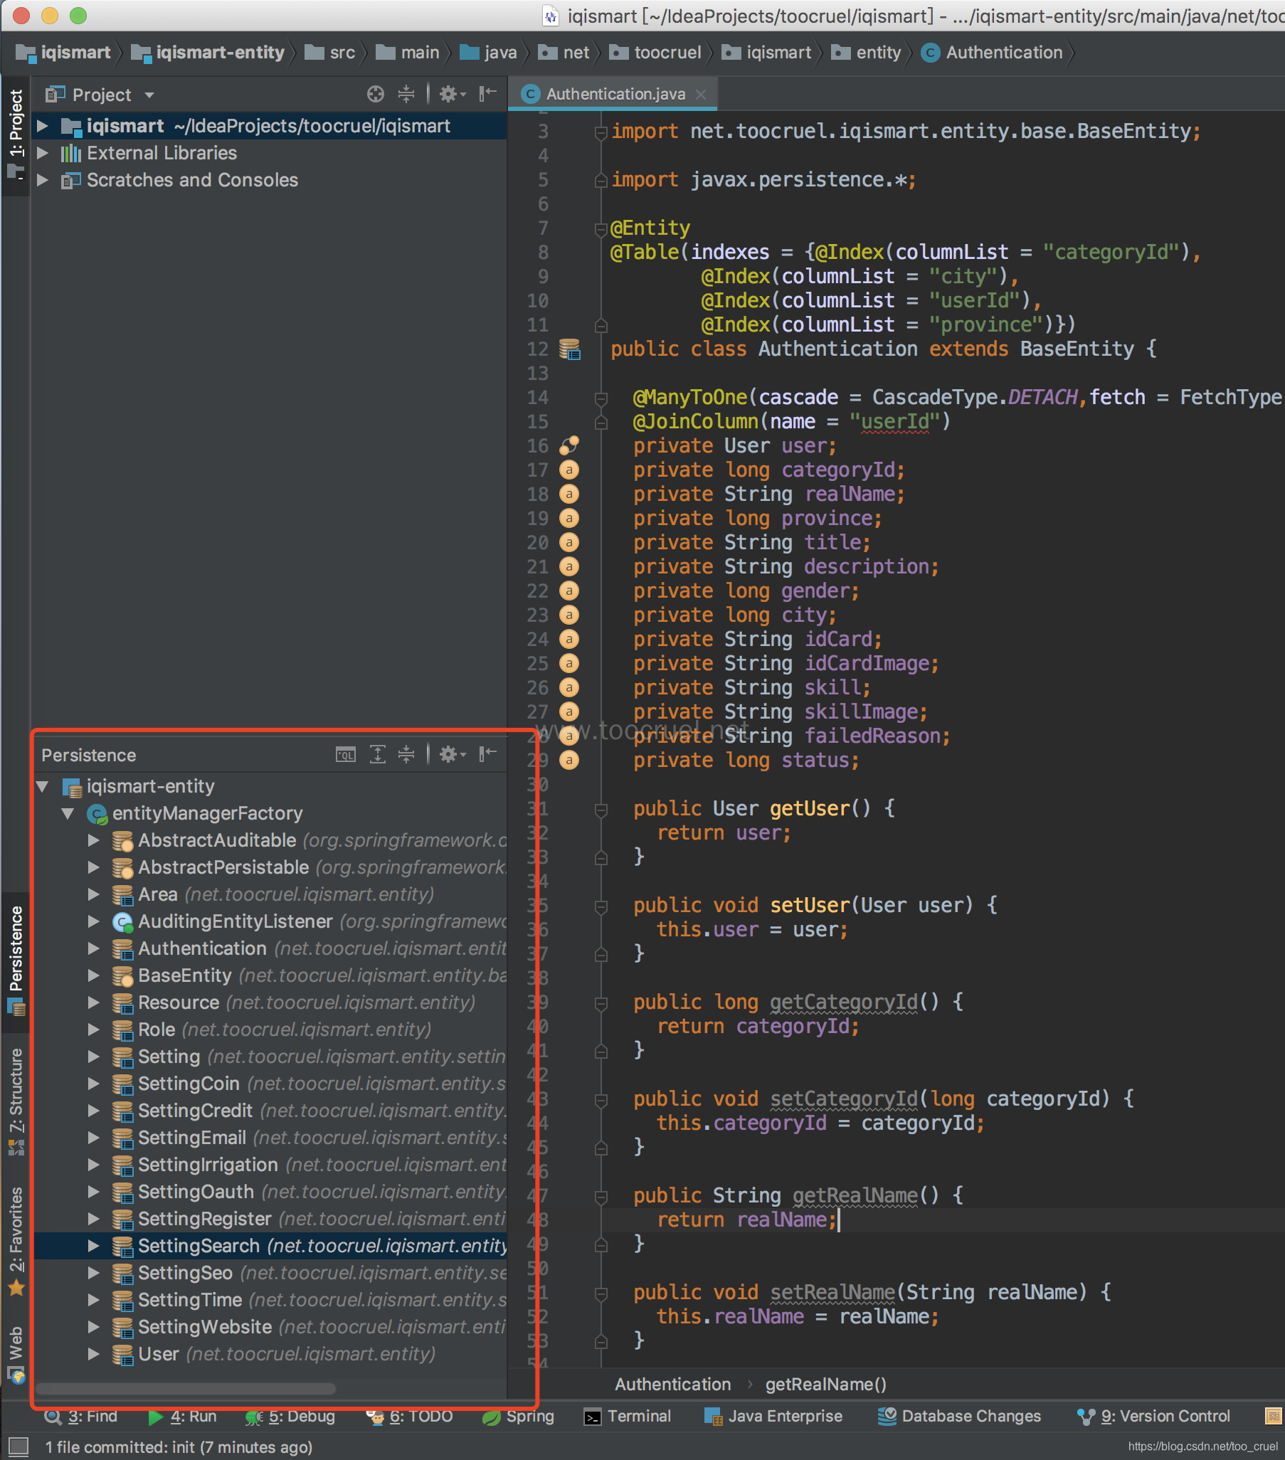
Task: Click the expand all icon in Persistence panel
Action: [377, 755]
